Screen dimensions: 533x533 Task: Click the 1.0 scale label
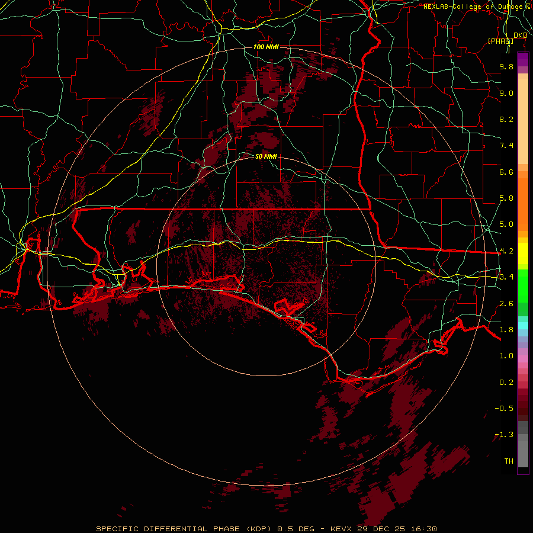[x=506, y=356]
